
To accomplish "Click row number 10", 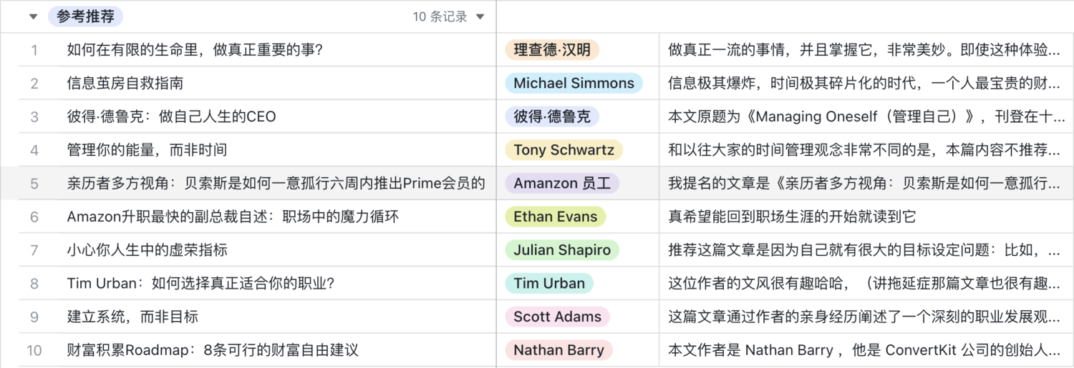I will pos(34,351).
